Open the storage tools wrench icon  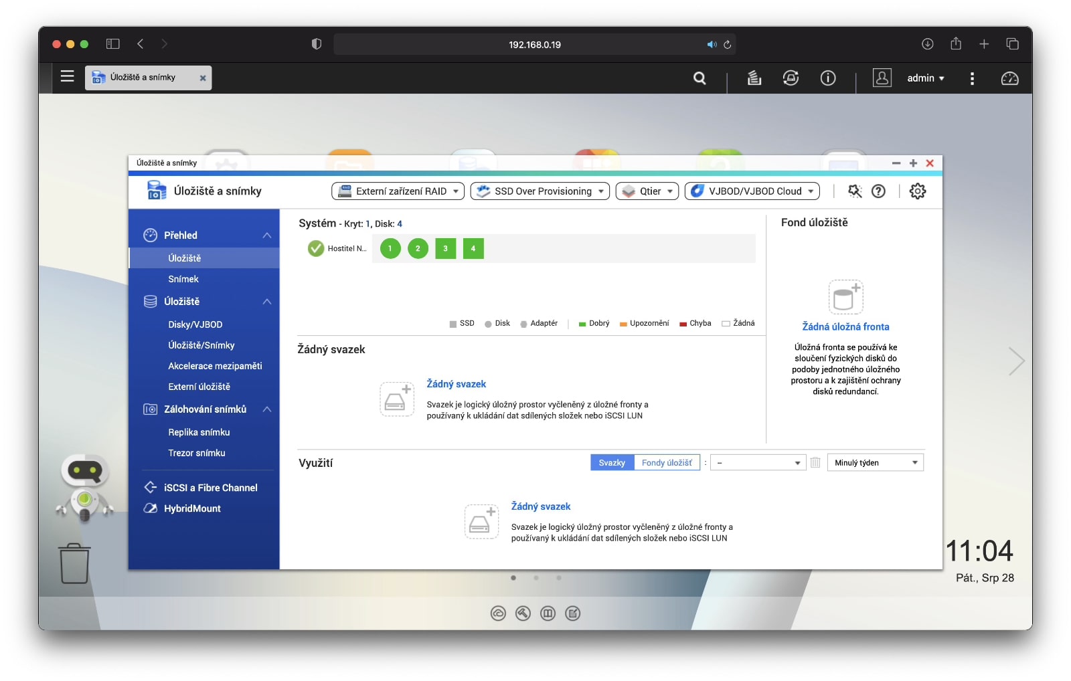pyautogui.click(x=855, y=191)
